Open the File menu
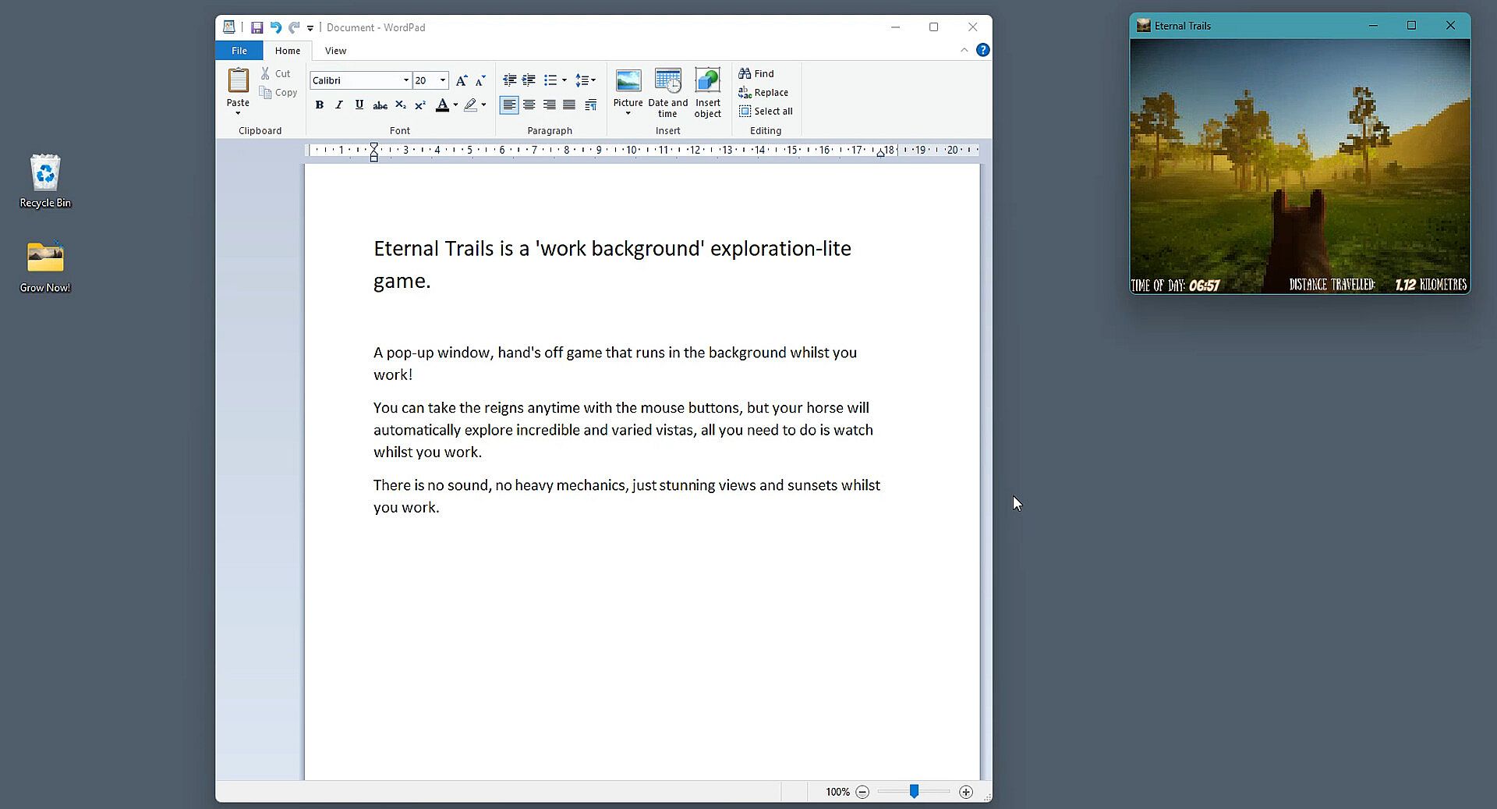Viewport: 1497px width, 809px height. [239, 51]
